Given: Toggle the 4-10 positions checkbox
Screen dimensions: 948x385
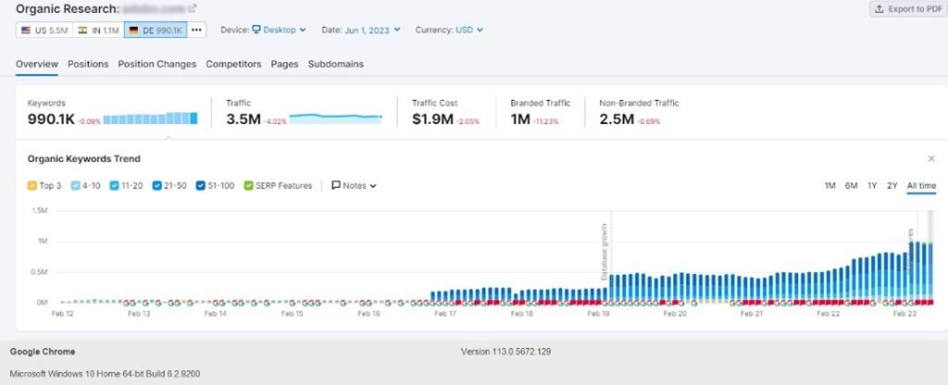Looking at the screenshot, I should [76, 185].
